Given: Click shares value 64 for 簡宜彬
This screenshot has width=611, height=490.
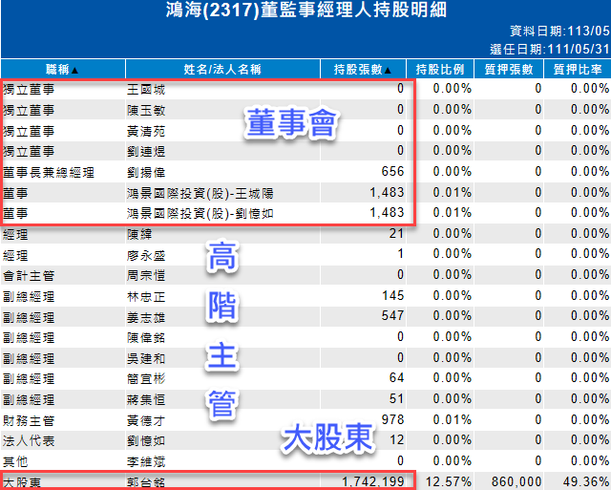Looking at the screenshot, I should pyautogui.click(x=396, y=377).
